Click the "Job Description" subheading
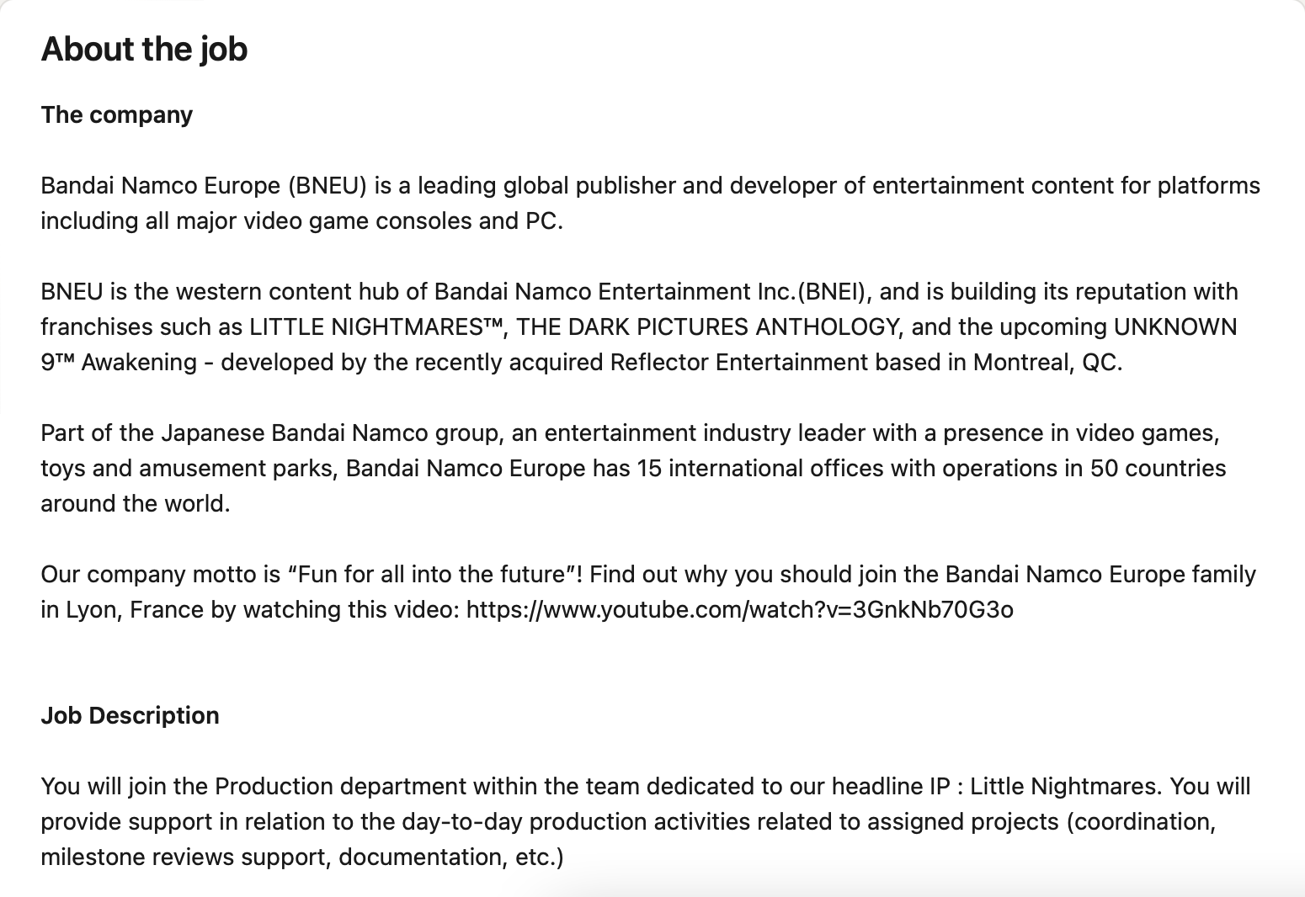This screenshot has height=897, width=1305. [x=130, y=715]
